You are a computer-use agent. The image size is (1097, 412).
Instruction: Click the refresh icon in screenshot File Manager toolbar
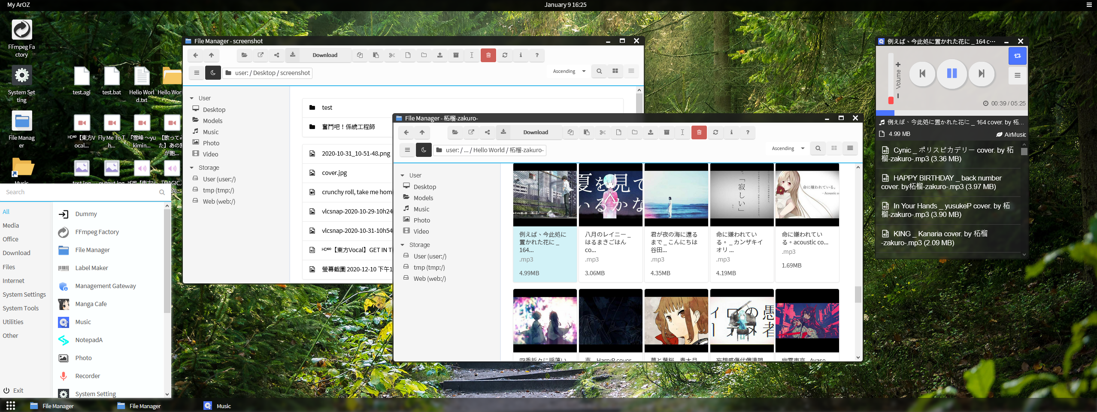(505, 55)
